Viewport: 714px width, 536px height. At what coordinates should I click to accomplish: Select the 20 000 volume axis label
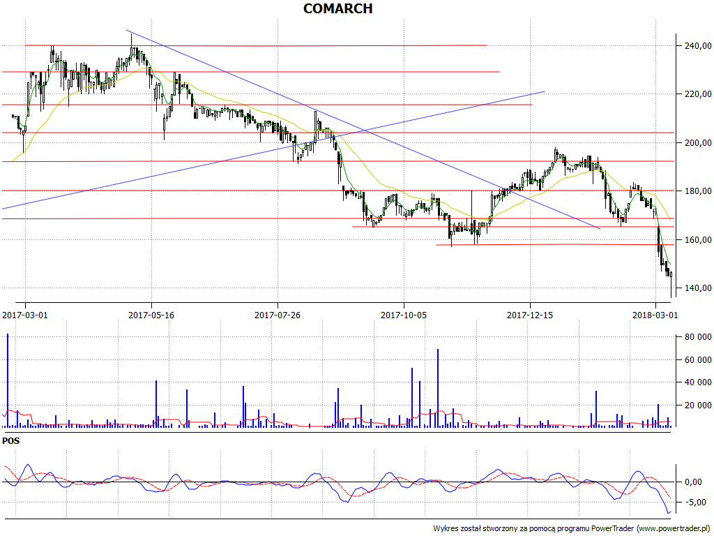click(x=698, y=405)
